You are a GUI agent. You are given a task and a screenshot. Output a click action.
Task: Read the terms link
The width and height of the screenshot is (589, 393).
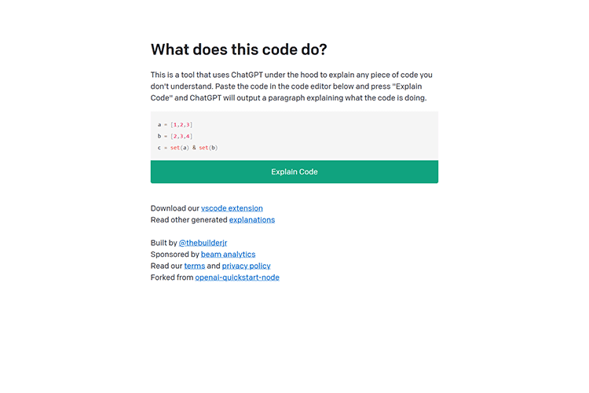click(x=194, y=266)
